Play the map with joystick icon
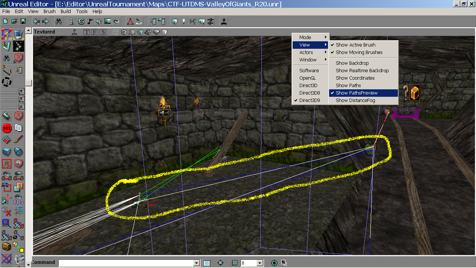The width and height of the screenshot is (476, 268). [x=224, y=21]
